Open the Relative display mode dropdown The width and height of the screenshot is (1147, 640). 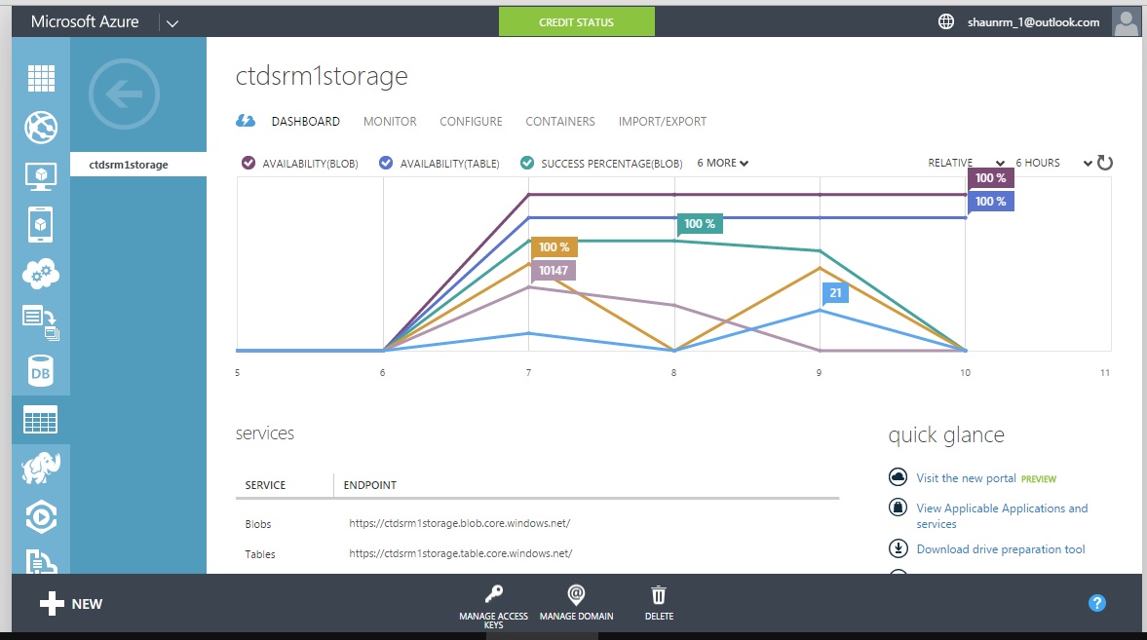click(x=967, y=163)
